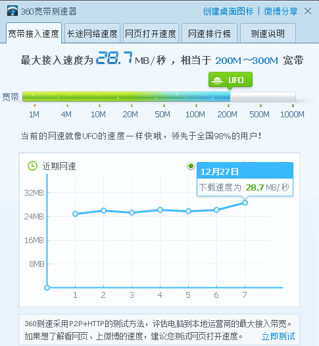Click the 近期网速 chart heading
This screenshot has height=346, width=319.
point(59,166)
